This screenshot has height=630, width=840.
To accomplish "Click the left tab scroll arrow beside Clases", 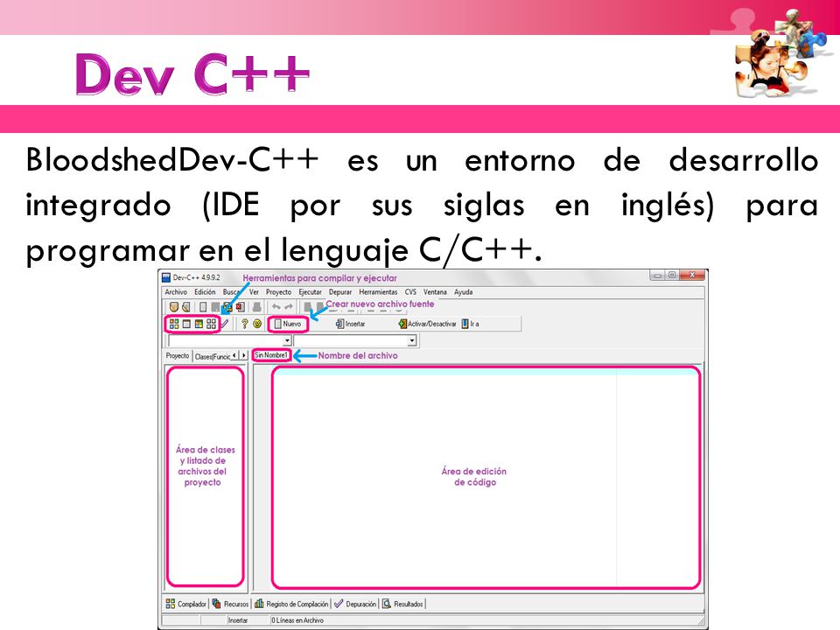I will 234,356.
